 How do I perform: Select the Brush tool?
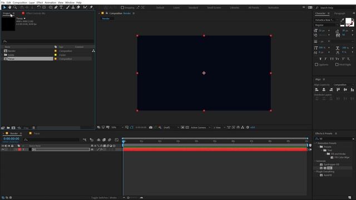tap(68, 7)
